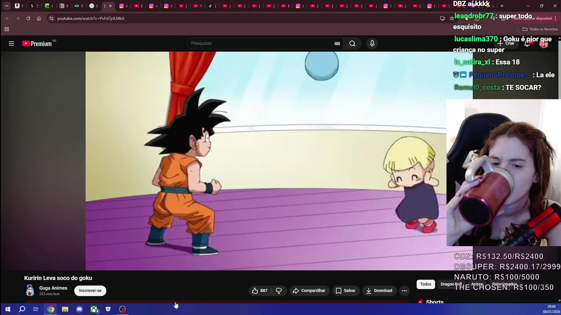561x315 pixels.
Task: Open File Explorer from taskbar
Action: (x=65, y=309)
